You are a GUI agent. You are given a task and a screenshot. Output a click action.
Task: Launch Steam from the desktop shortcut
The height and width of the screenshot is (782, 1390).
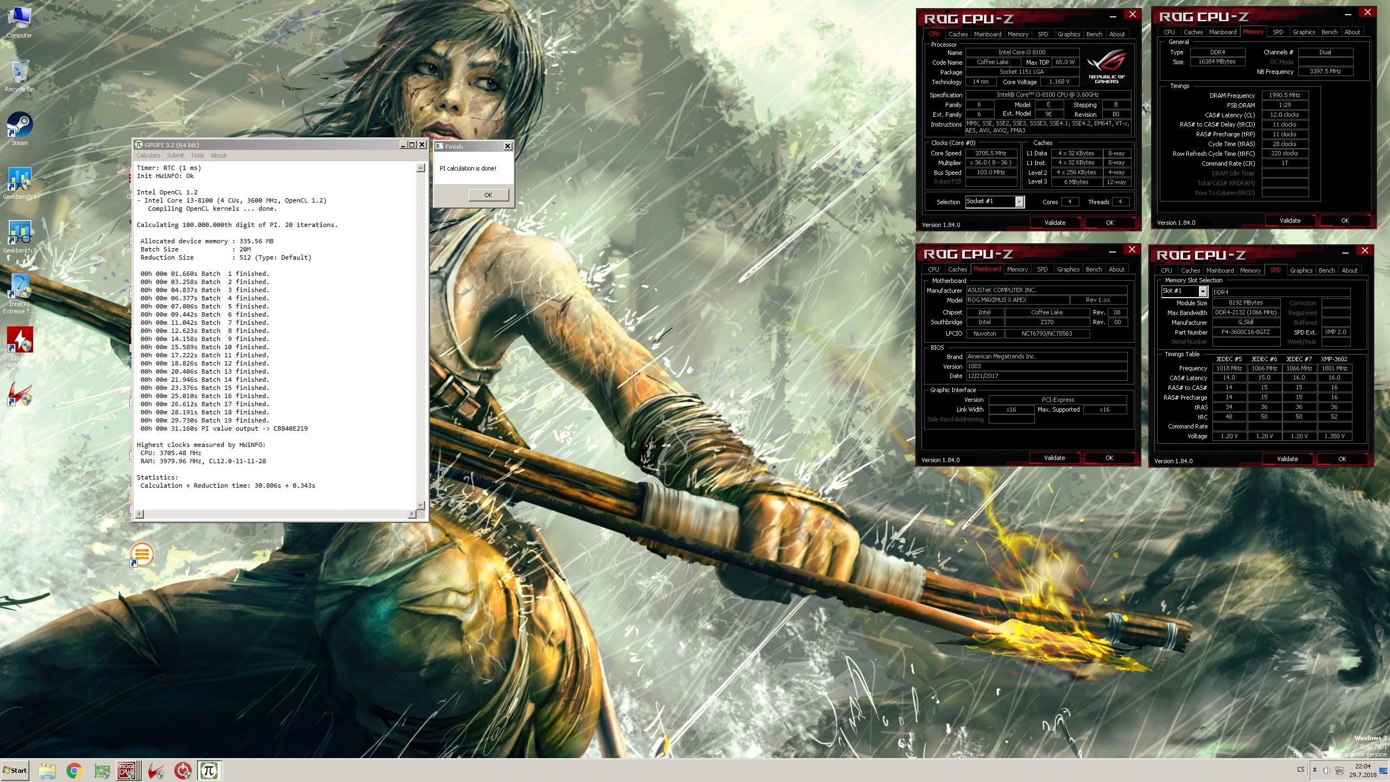(20, 129)
